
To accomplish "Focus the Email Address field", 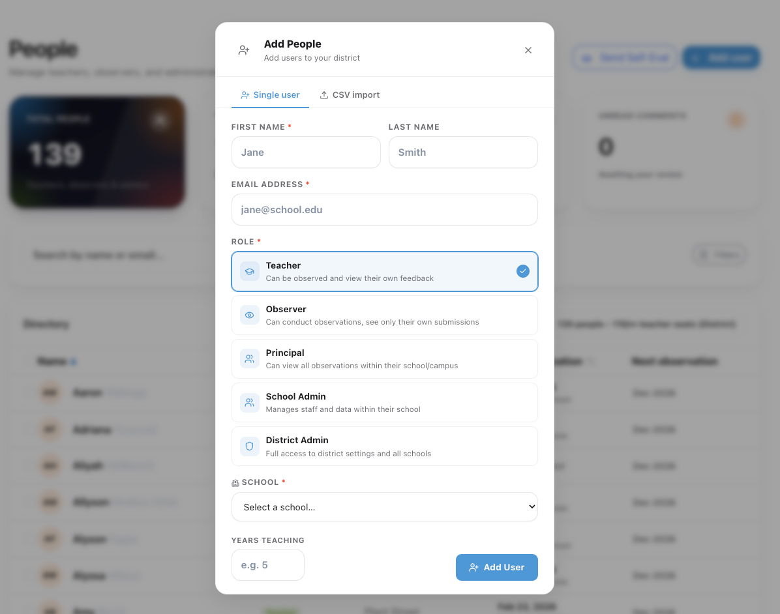I will tap(385, 210).
